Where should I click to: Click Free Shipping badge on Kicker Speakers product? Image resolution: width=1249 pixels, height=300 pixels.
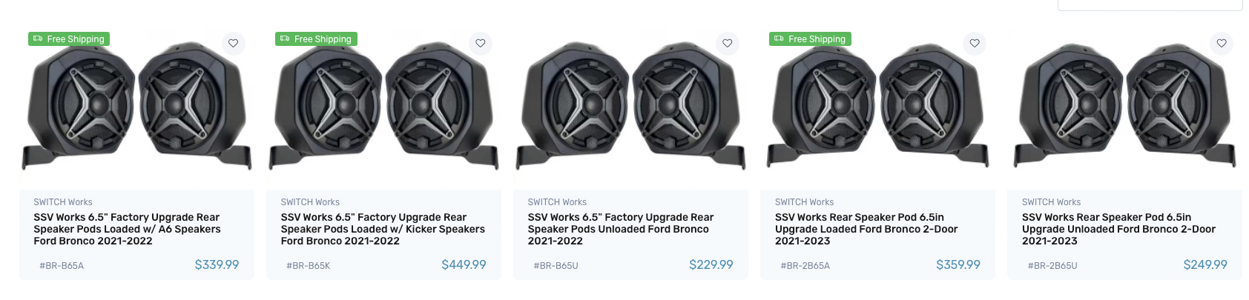pos(316,39)
